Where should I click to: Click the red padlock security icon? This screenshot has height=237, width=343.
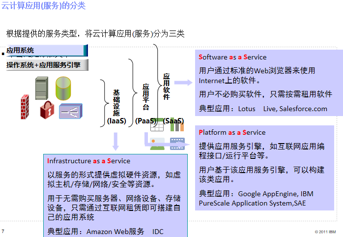click(x=47, y=109)
